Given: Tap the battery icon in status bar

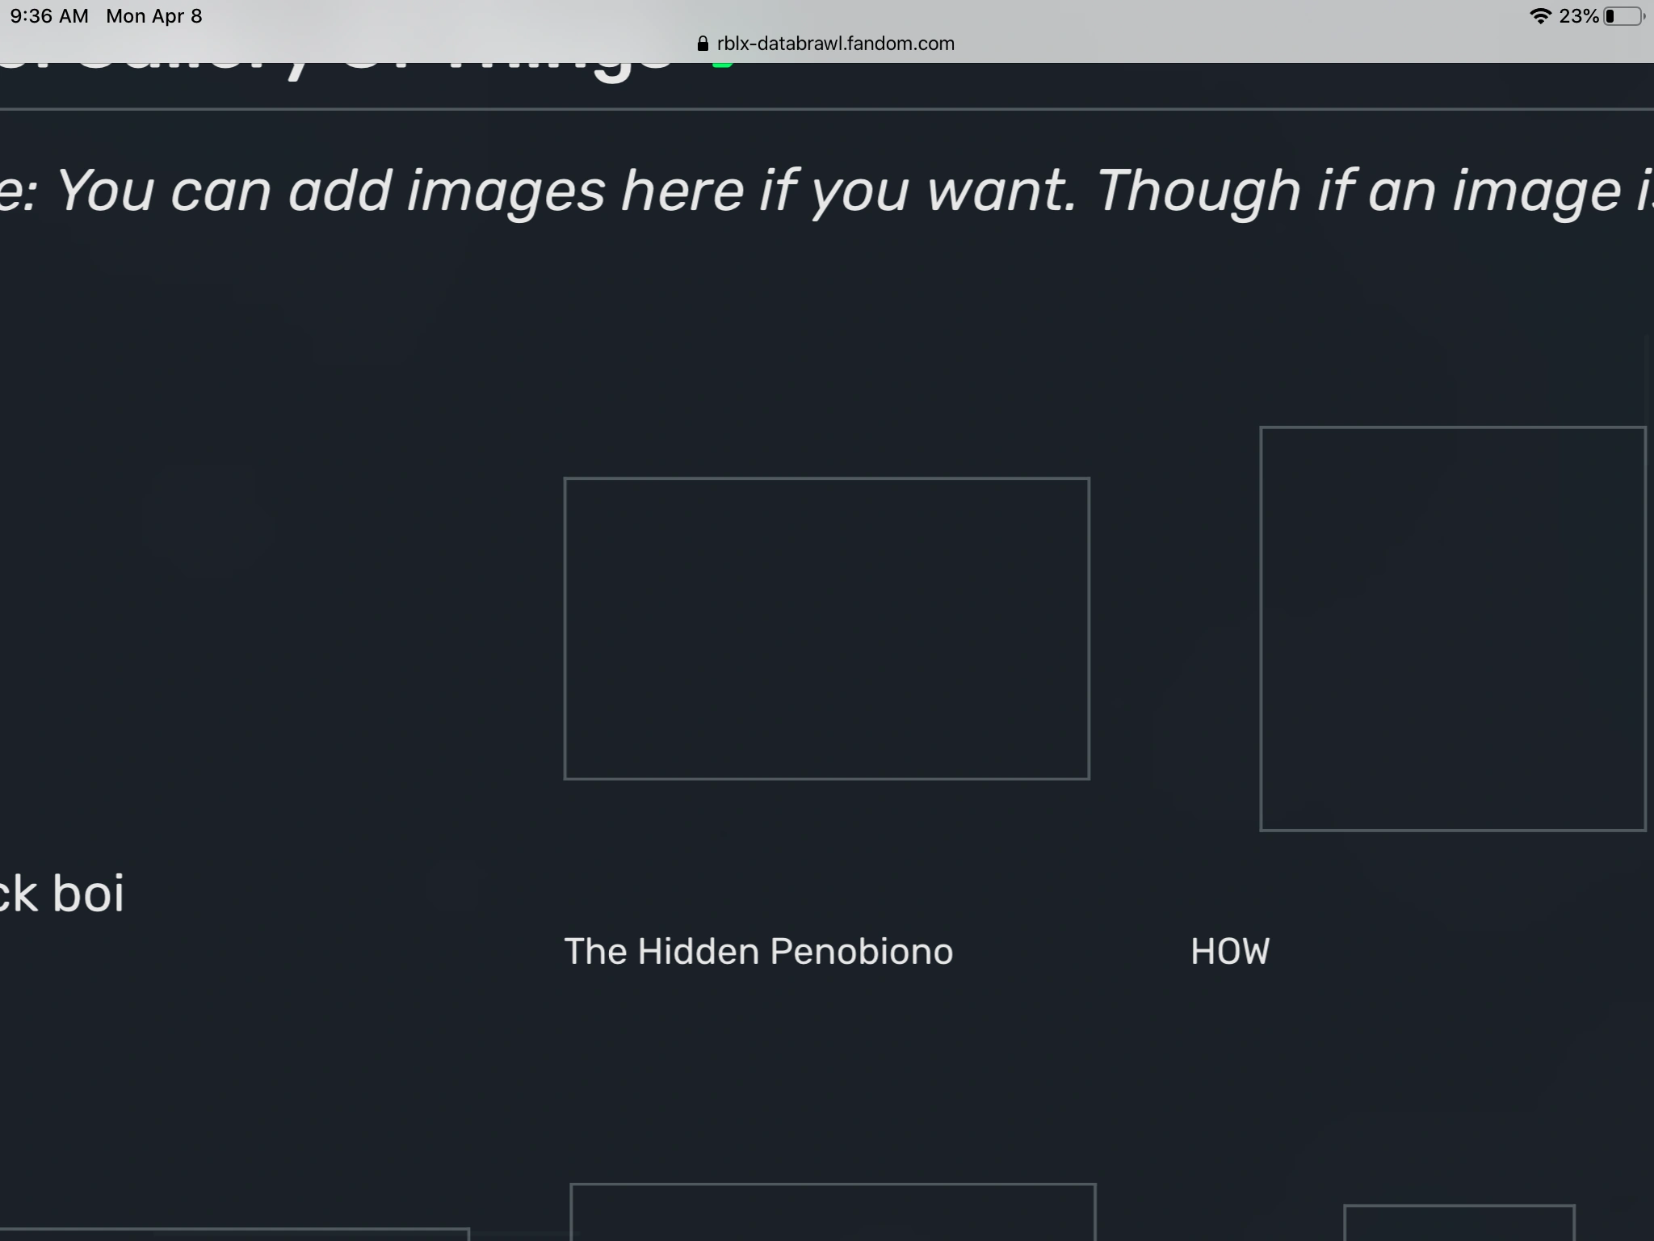Looking at the screenshot, I should click(1623, 16).
